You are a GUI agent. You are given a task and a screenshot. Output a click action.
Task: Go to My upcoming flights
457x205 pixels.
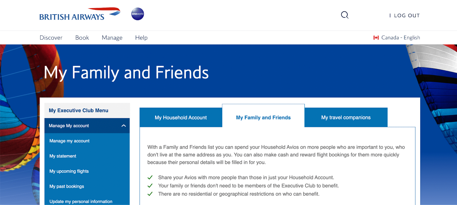tap(69, 171)
